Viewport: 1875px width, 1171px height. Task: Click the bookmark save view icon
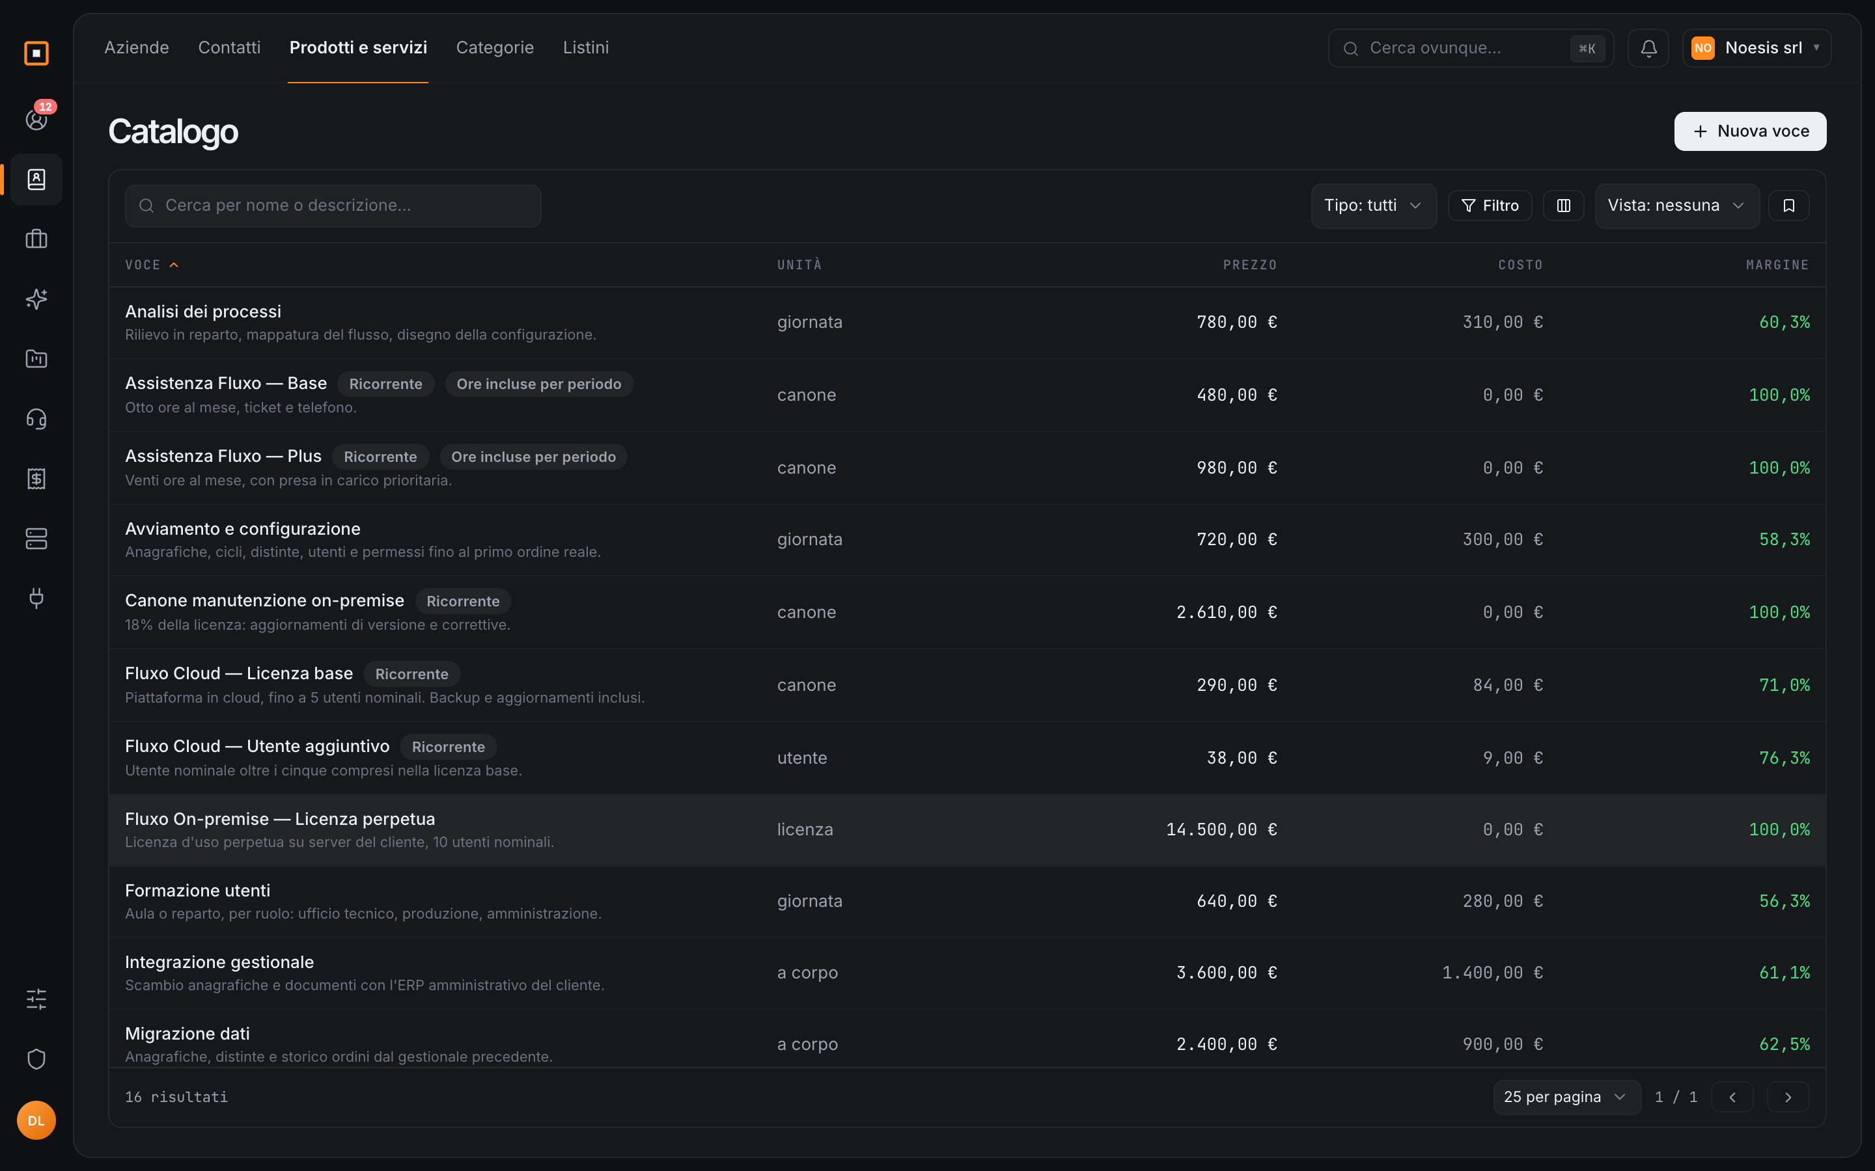point(1789,205)
